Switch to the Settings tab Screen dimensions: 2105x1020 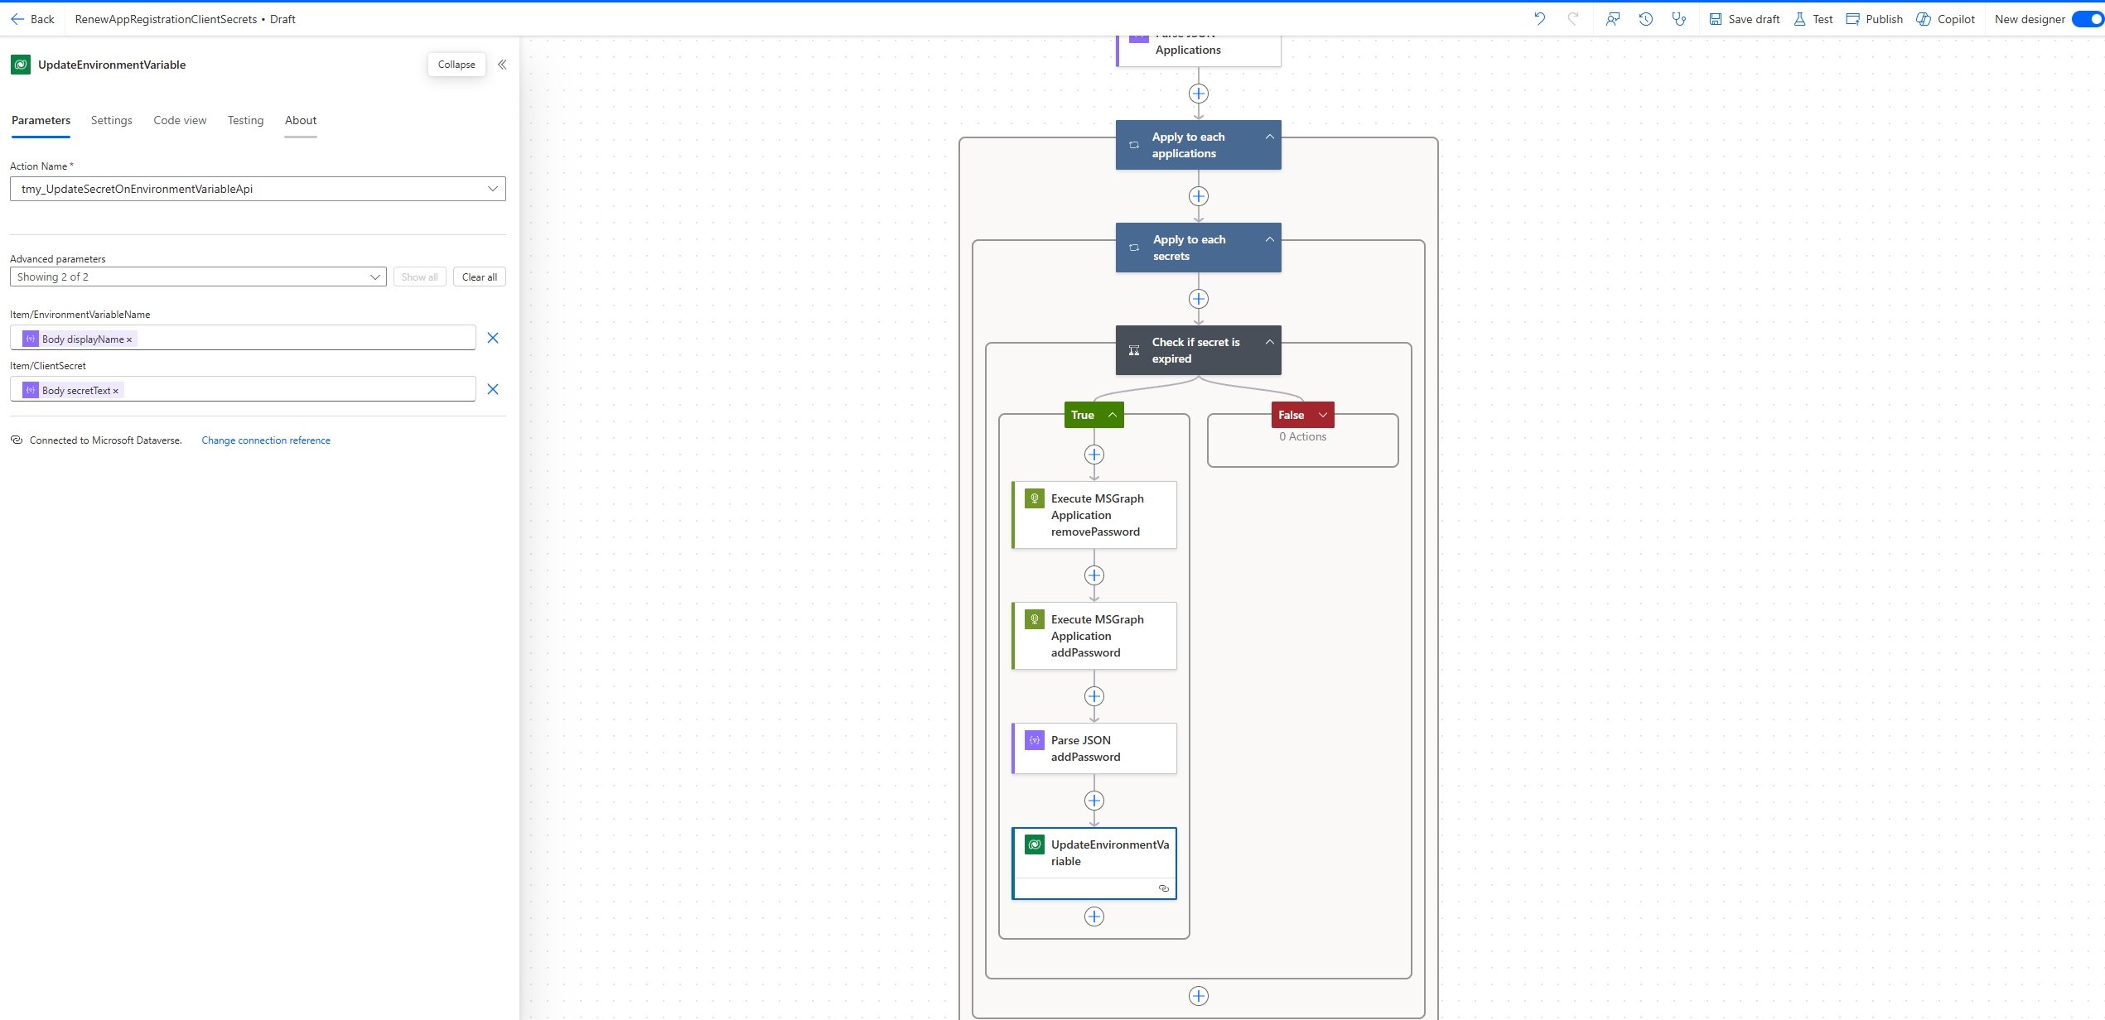click(x=111, y=121)
